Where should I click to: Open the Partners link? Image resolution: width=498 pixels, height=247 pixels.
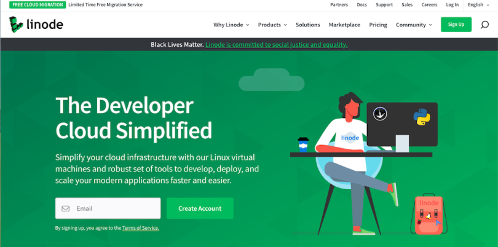pos(339,5)
